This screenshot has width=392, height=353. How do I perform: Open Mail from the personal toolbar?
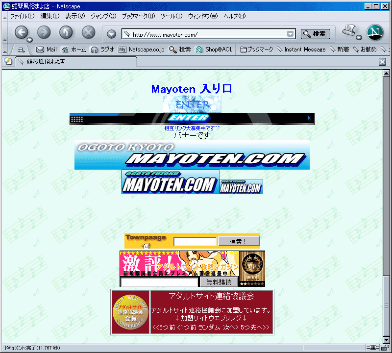47,50
